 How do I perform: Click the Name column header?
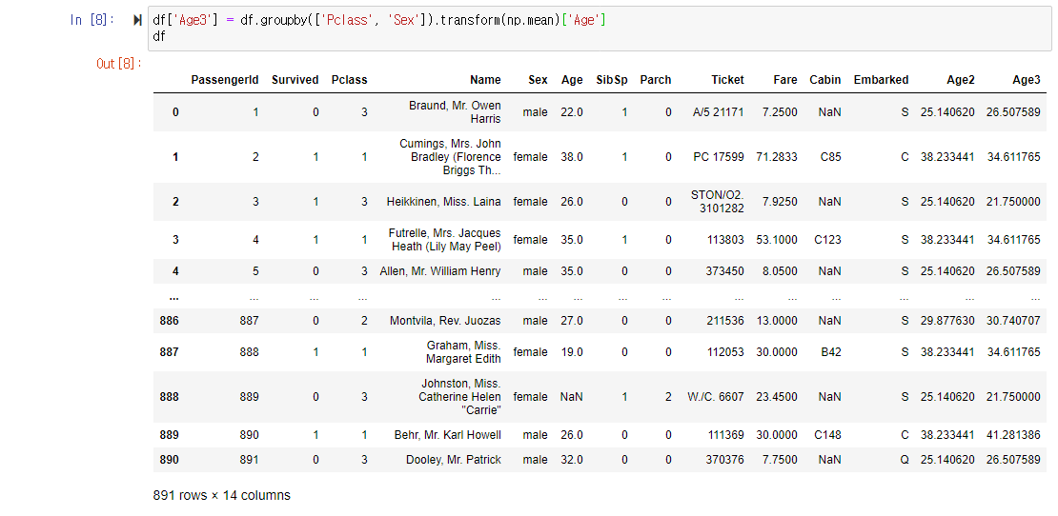[x=485, y=79]
